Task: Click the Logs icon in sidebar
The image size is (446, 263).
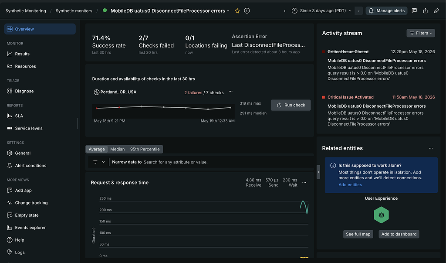Action: [x=10, y=253]
